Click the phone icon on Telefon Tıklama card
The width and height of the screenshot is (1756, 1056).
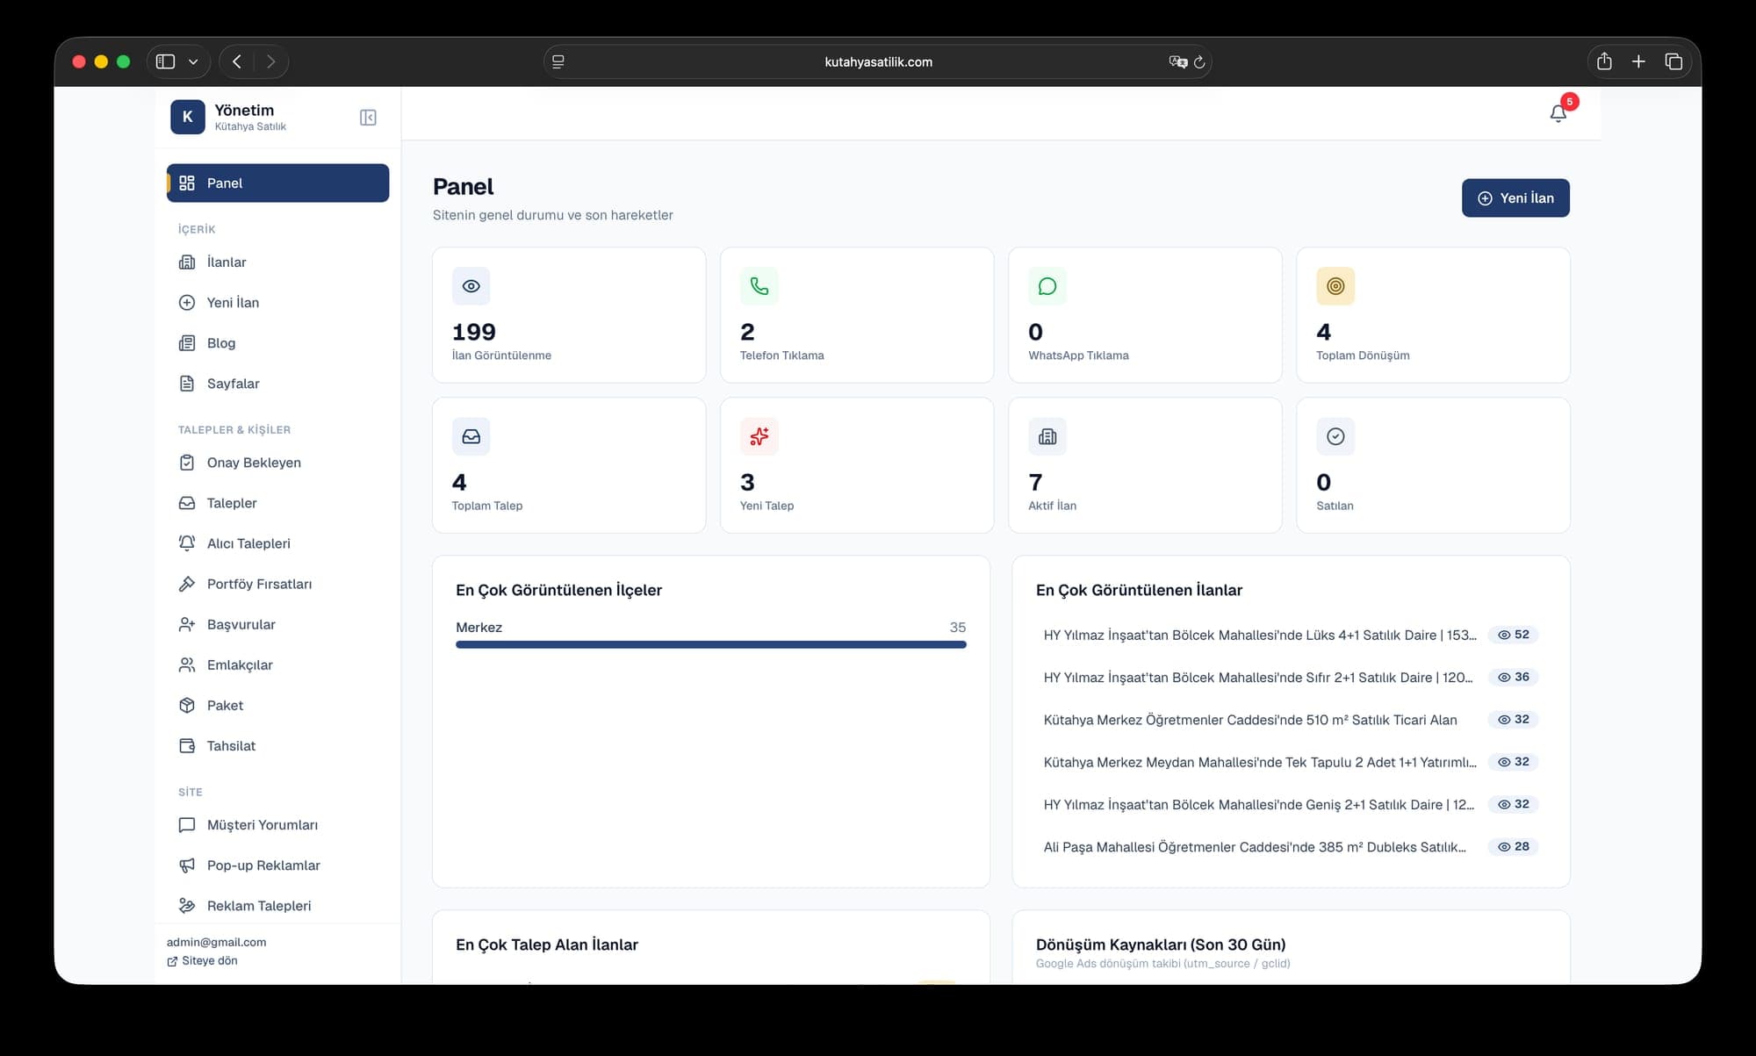(759, 286)
